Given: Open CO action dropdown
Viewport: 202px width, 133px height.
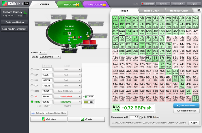Looking at the screenshot, I should pos(68,86).
